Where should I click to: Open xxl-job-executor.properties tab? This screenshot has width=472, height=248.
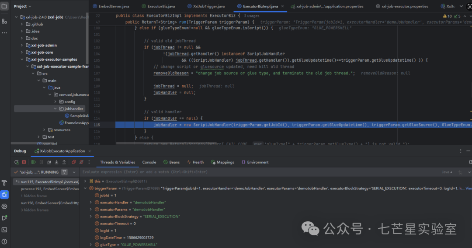tap(402, 6)
